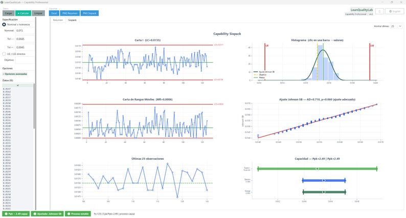Export PNG Sixpack image
Screen dimensions: 406x218
(89, 13)
